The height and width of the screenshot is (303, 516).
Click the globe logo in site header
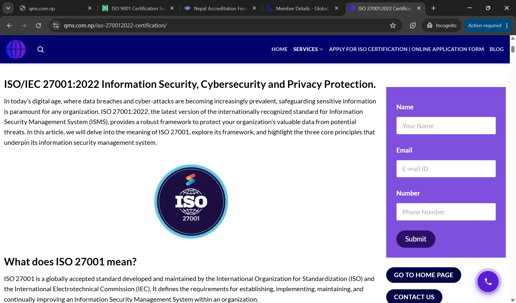16,49
